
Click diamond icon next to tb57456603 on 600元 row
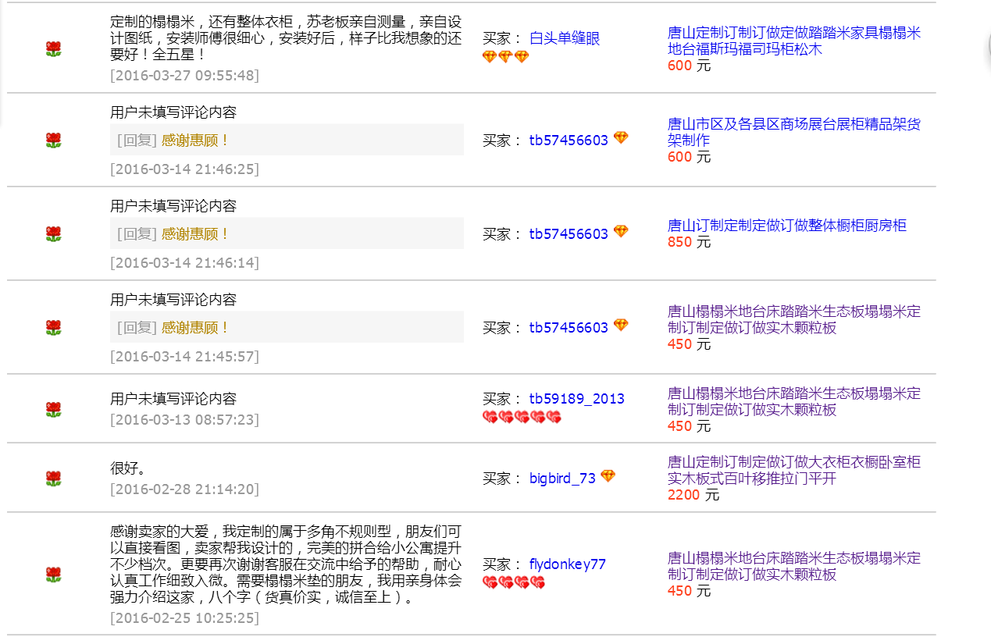coord(621,138)
